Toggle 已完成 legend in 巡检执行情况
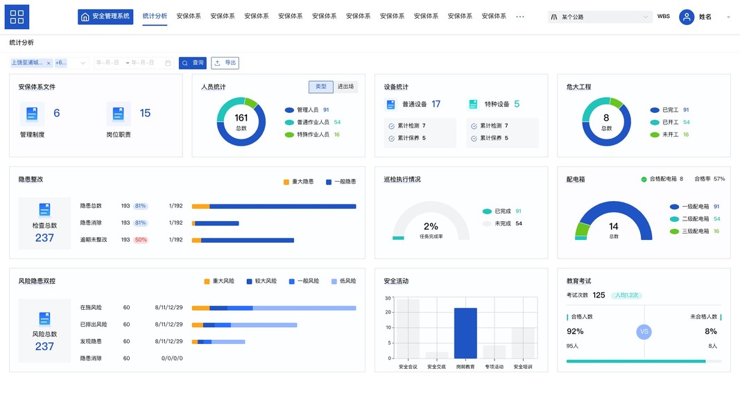The height and width of the screenshot is (416, 740). pyautogui.click(x=501, y=211)
